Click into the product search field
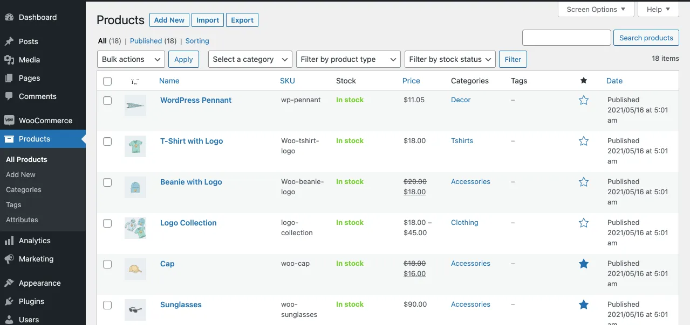 [566, 38]
